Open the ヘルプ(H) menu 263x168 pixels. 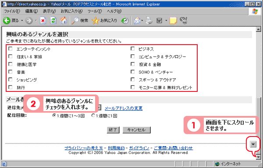pos(114,11)
